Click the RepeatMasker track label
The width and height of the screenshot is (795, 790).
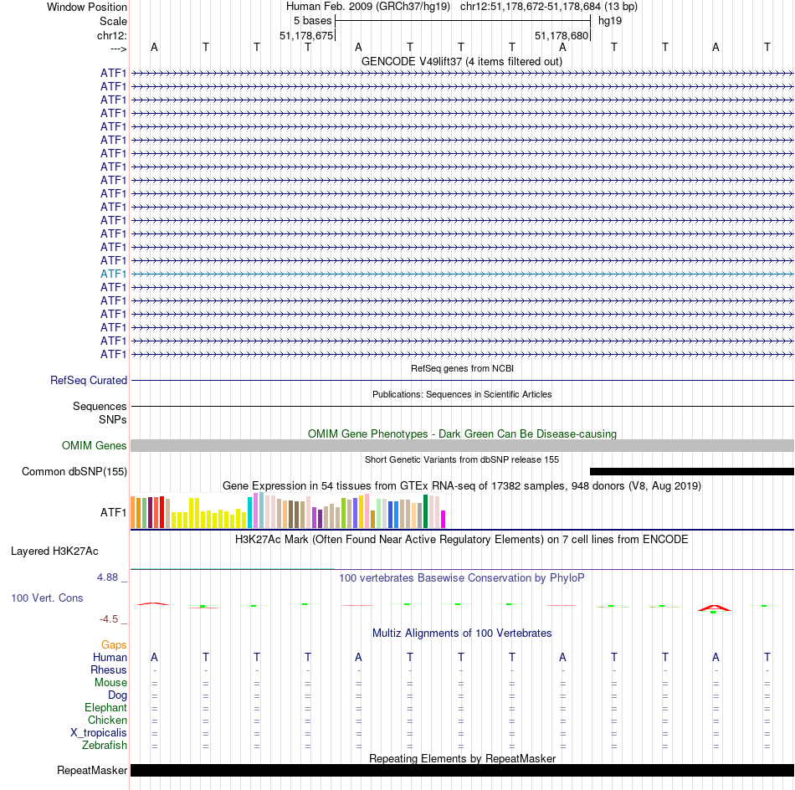point(92,770)
